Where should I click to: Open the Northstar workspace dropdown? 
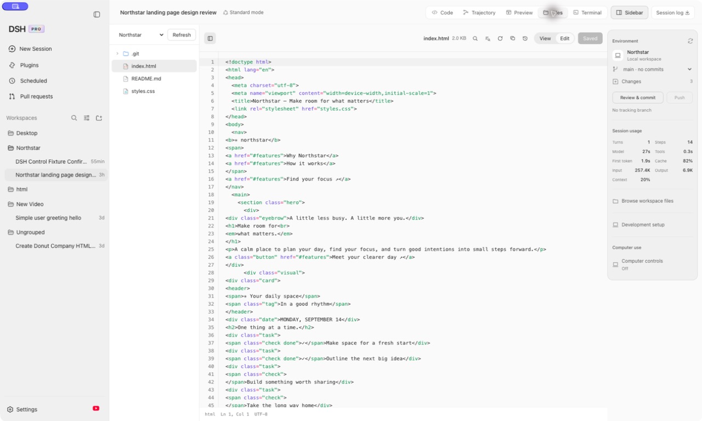coord(141,35)
